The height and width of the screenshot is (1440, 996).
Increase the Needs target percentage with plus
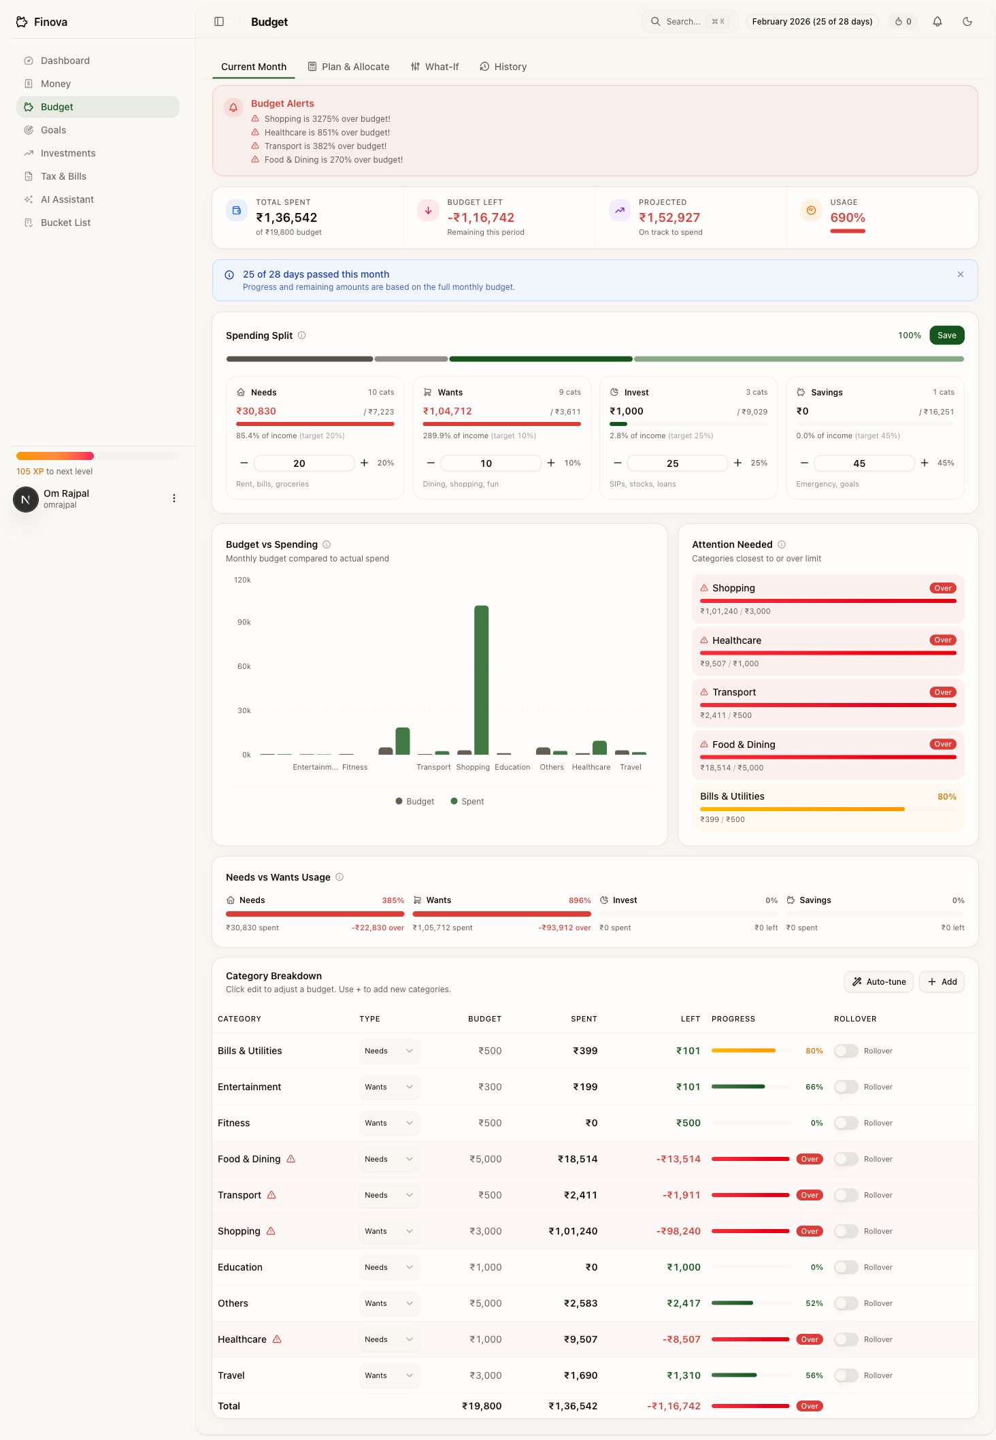365,463
